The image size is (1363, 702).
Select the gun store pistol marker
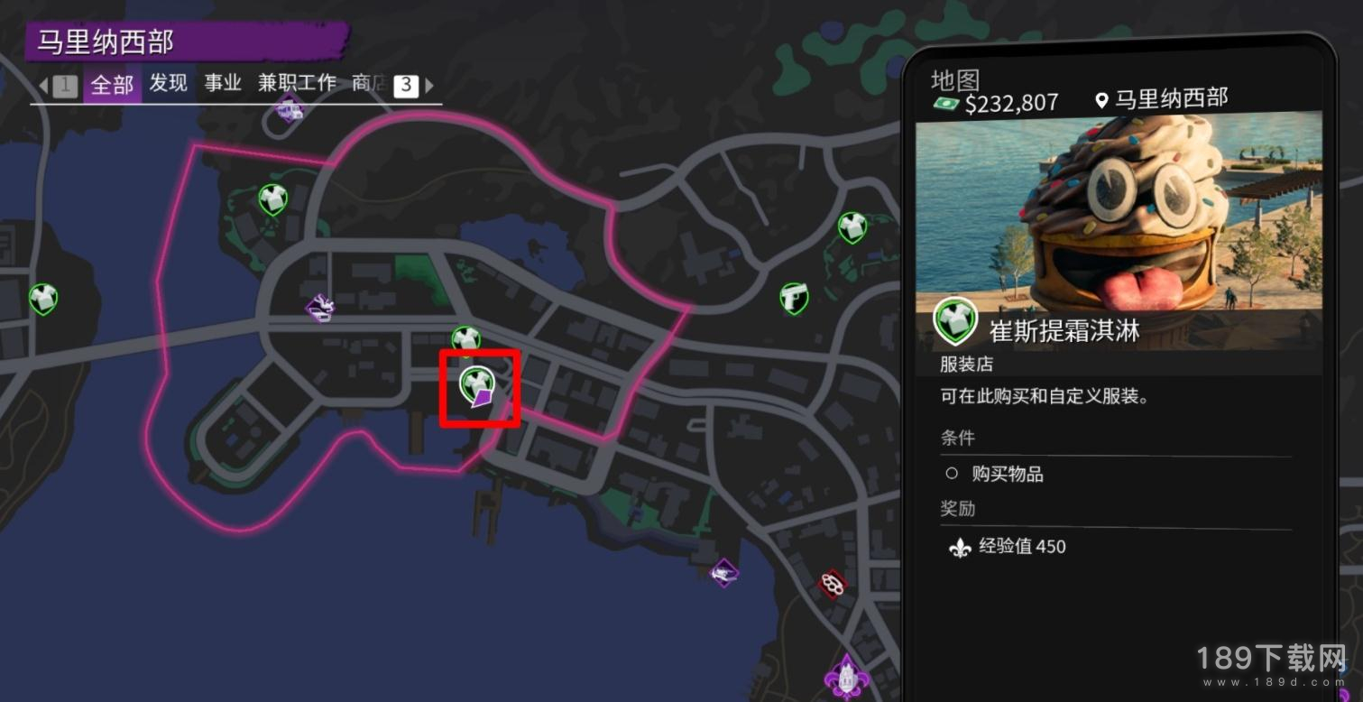pos(794,297)
